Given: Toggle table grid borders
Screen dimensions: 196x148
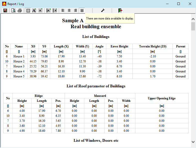Looking at the screenshot, I should click(28, 10).
